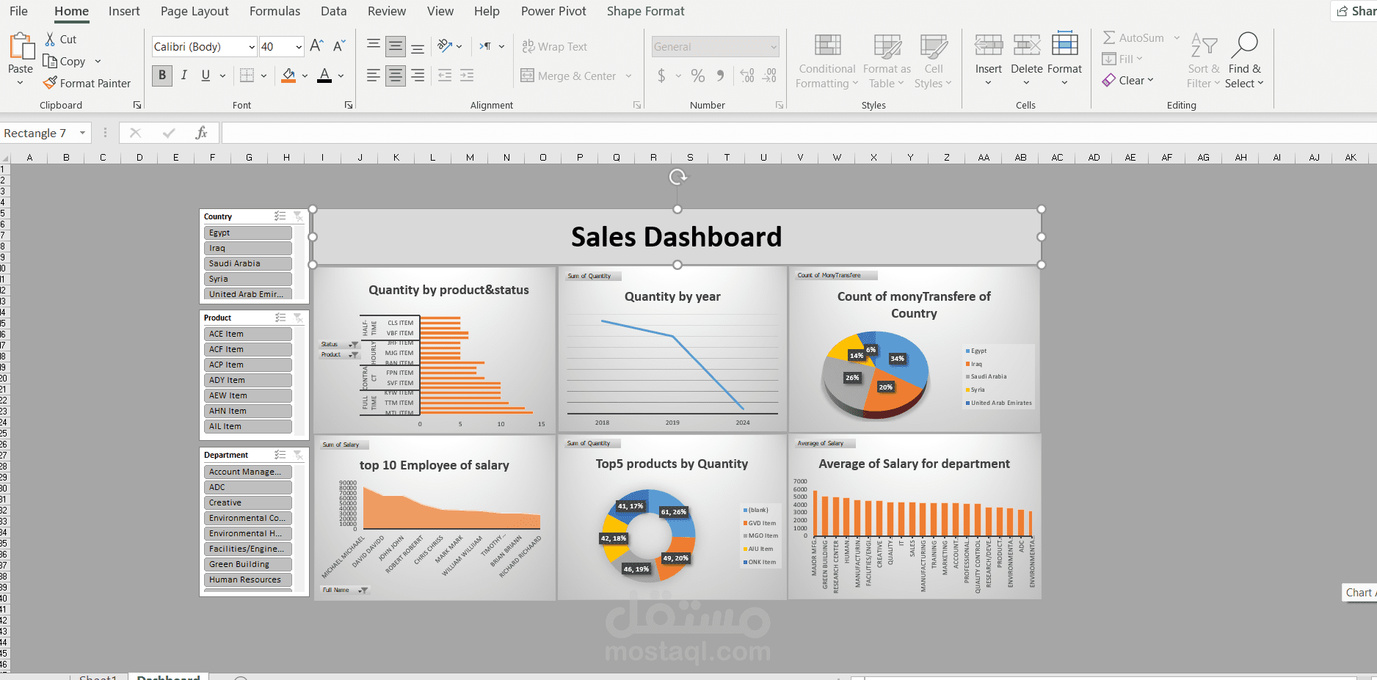Enable multi-select on the Country slicer
Screen dimensions: 1377x680
[280, 216]
